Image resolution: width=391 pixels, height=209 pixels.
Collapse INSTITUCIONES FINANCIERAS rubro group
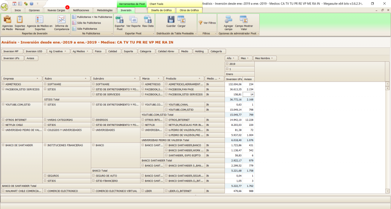coord(45,145)
